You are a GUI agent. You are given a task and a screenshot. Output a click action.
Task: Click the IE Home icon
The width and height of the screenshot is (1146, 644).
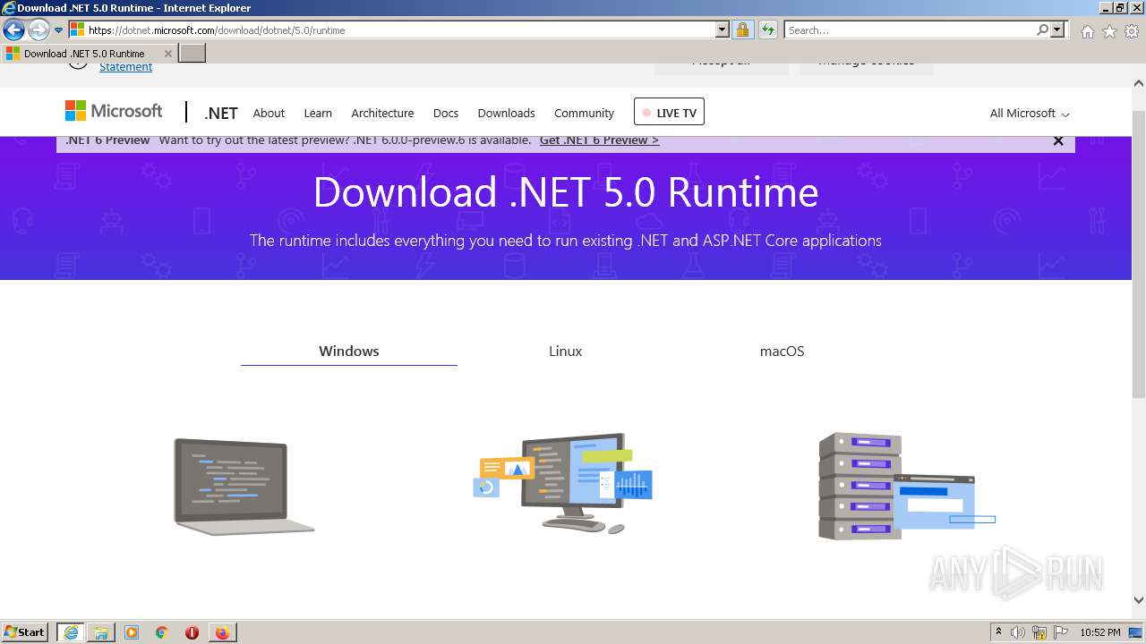pos(1087,31)
